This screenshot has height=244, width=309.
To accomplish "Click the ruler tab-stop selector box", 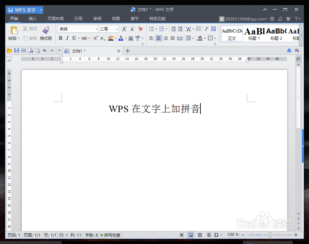I will click(x=9, y=59).
